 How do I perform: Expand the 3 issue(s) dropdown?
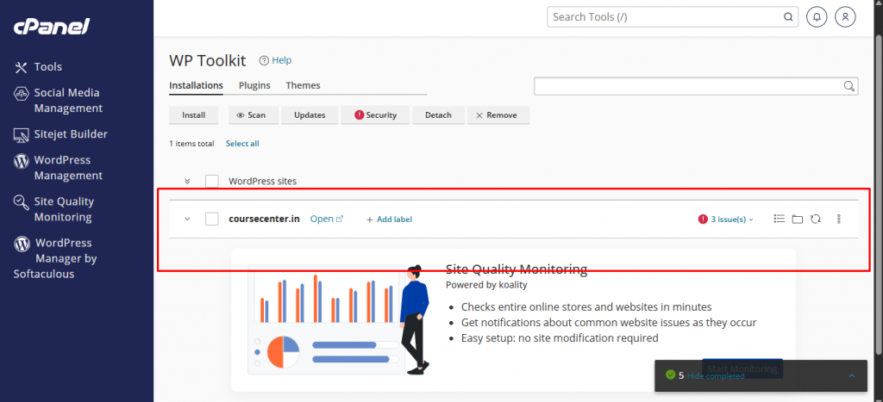pyautogui.click(x=732, y=220)
